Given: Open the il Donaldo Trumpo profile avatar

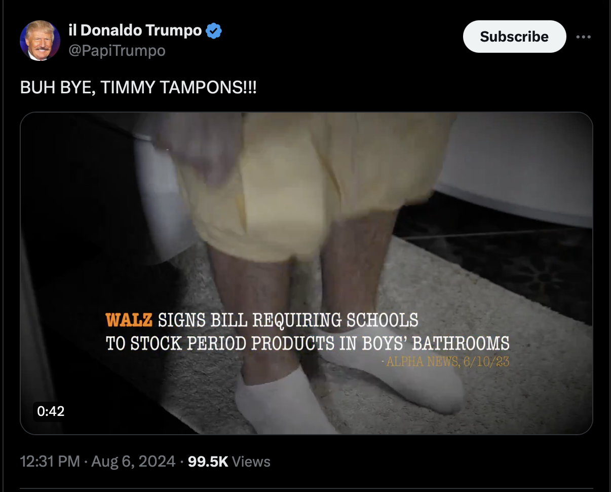Looking at the screenshot, I should 40,41.
